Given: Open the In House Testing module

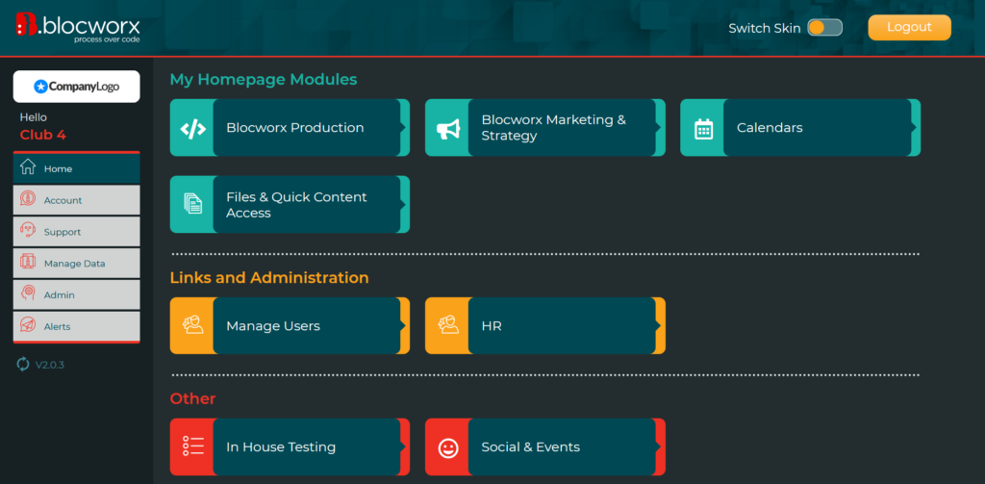Looking at the screenshot, I should (x=290, y=446).
